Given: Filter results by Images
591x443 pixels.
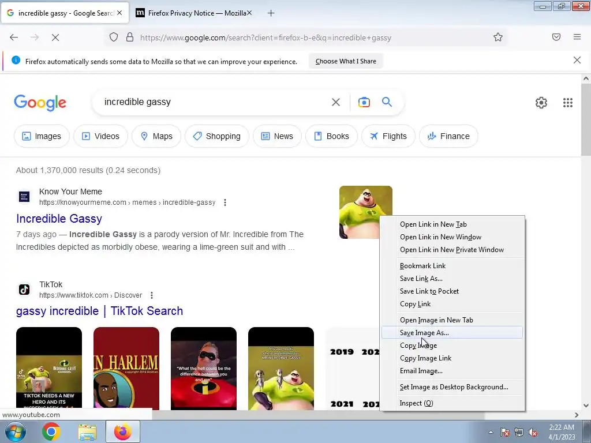Looking at the screenshot, I should 42,136.
